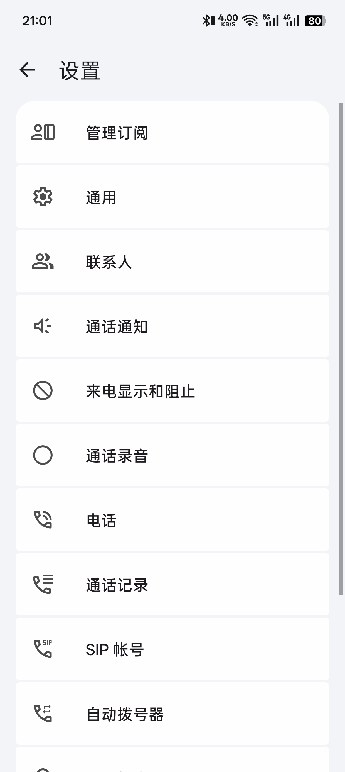Open the 通用 settings entry
Viewport: 345px width, 772px height.
(172, 197)
